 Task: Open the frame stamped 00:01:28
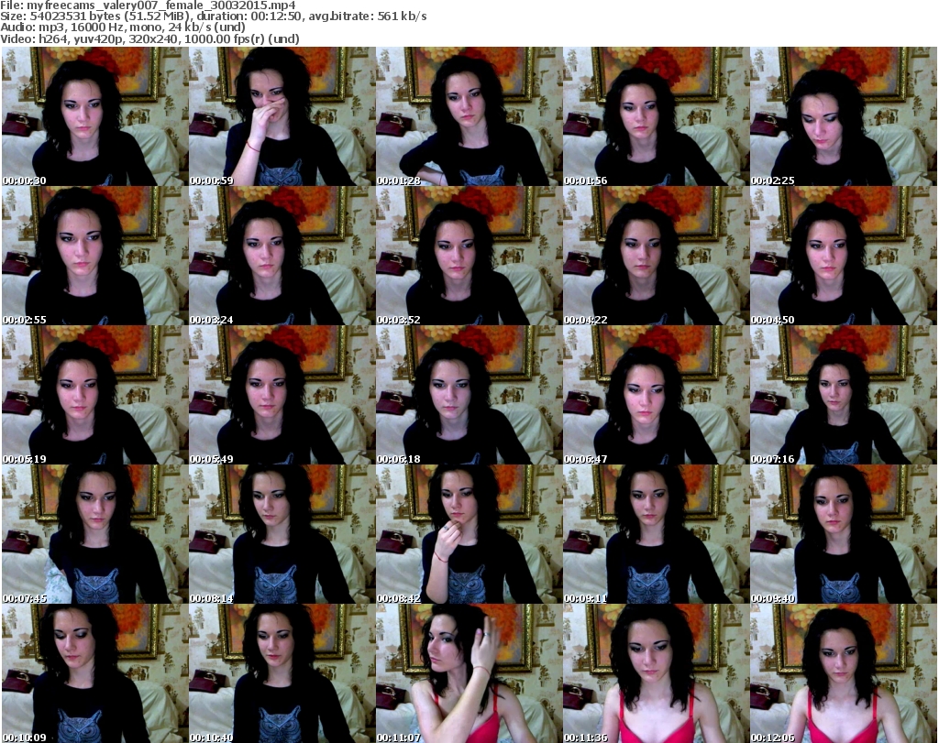469,116
